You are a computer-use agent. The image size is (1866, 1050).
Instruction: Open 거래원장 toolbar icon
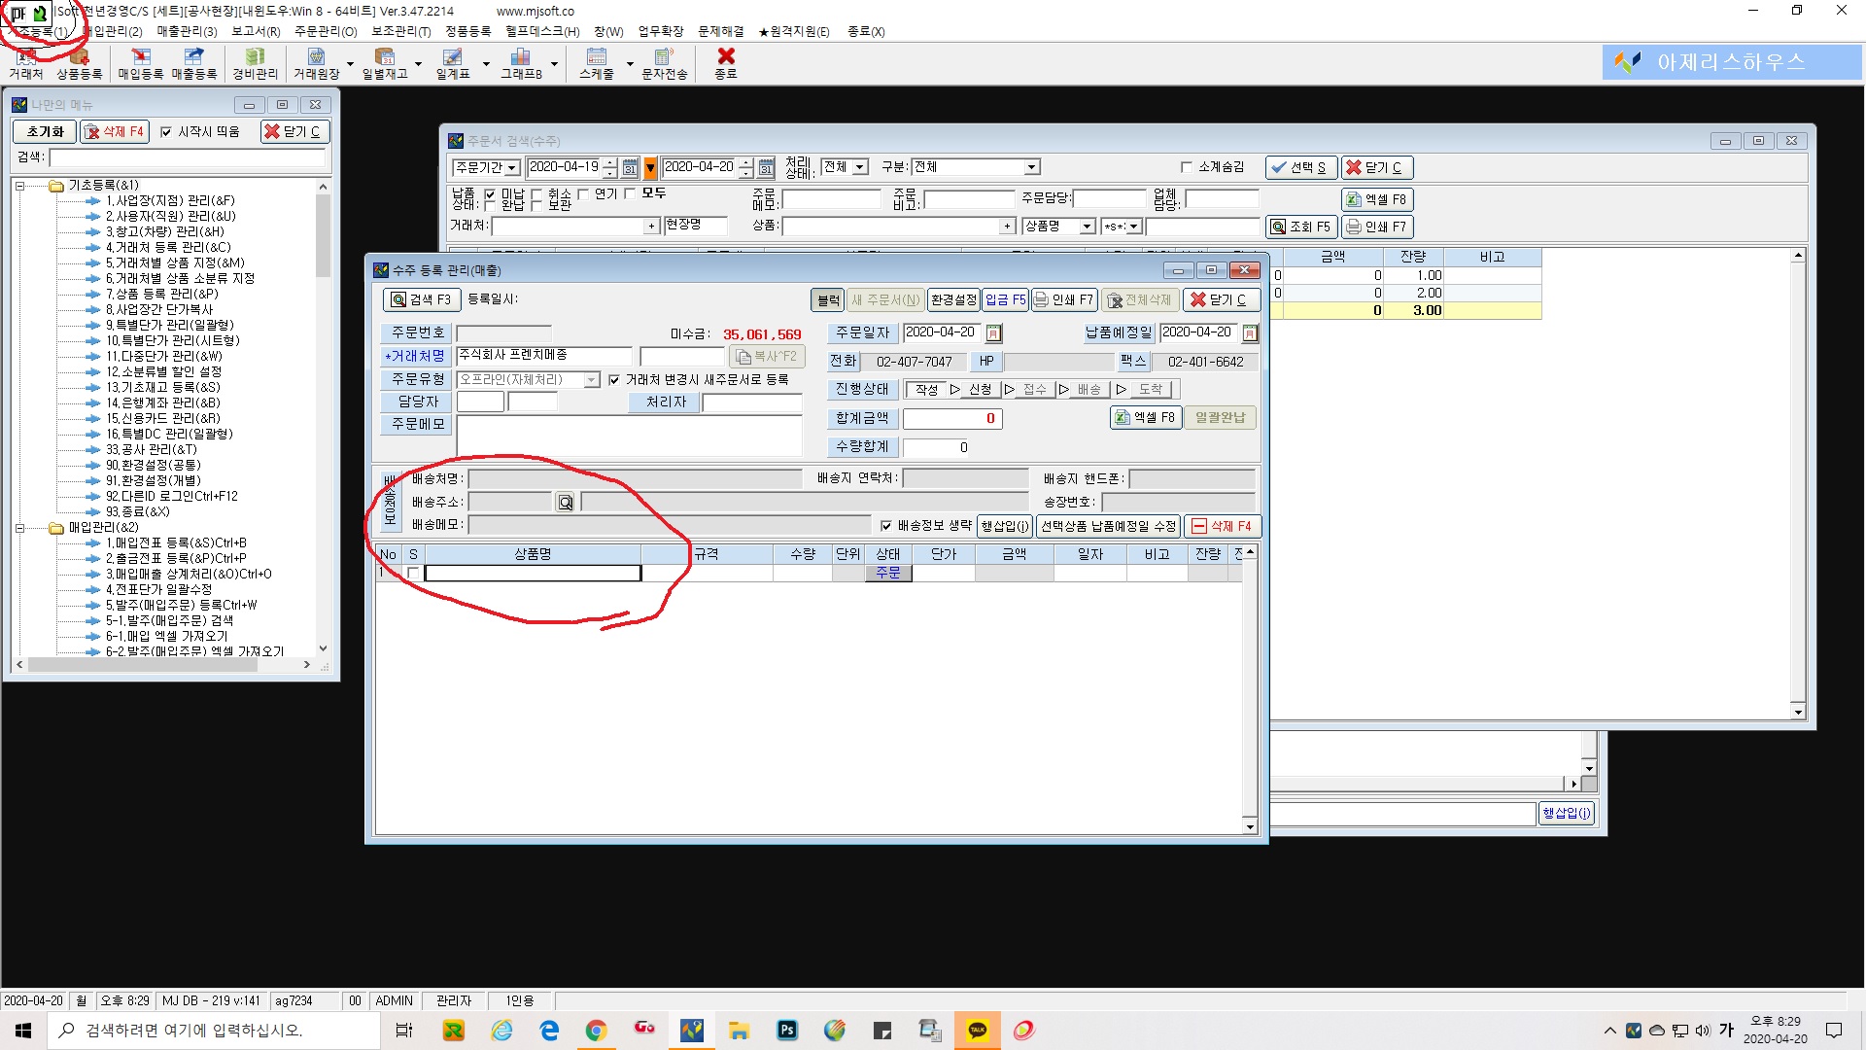pyautogui.click(x=317, y=63)
